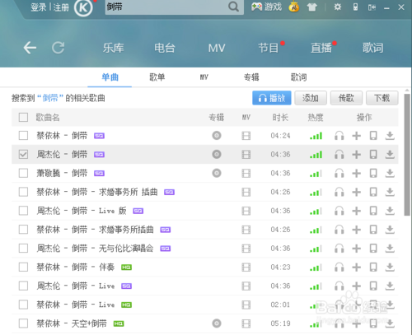The height and width of the screenshot is (335, 412).
Task: Click the scrollbar up arrow
Action: pyautogui.click(x=407, y=91)
